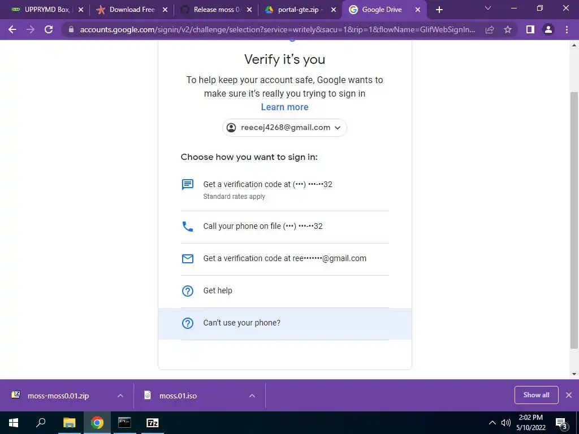Open the taskbar clock and date
The image size is (579, 434).
530,423
